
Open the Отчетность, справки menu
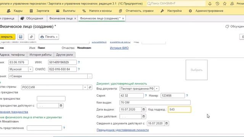(136, 11)
